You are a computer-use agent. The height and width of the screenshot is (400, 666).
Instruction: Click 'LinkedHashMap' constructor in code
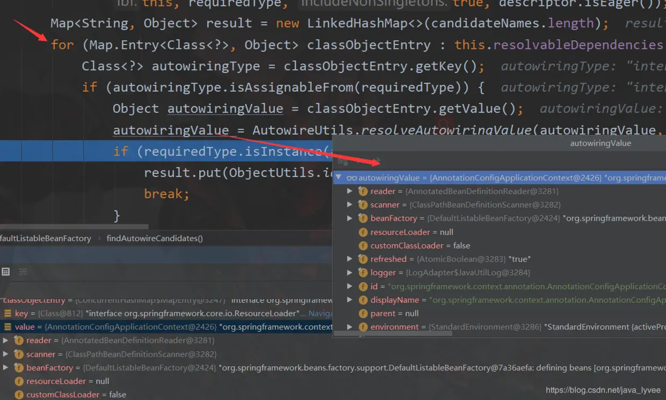pos(358,23)
